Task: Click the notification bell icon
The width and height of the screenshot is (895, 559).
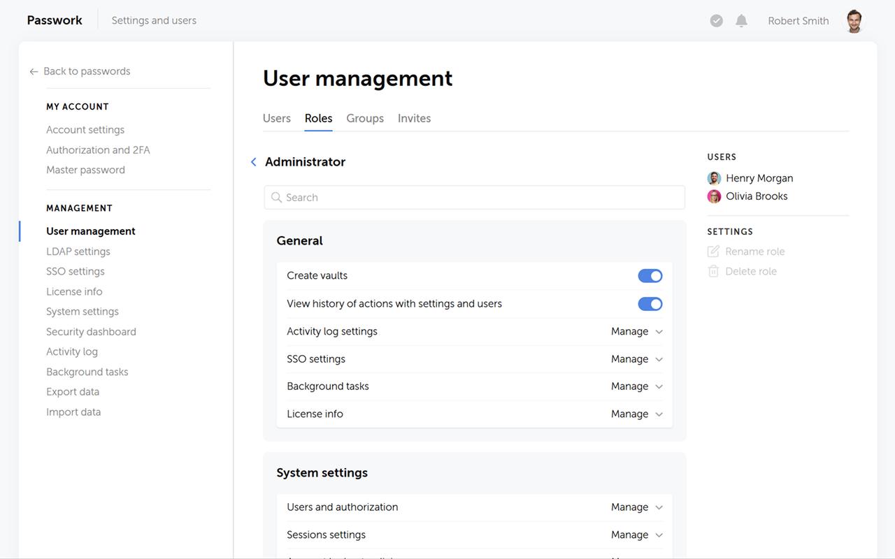Action: tap(741, 21)
